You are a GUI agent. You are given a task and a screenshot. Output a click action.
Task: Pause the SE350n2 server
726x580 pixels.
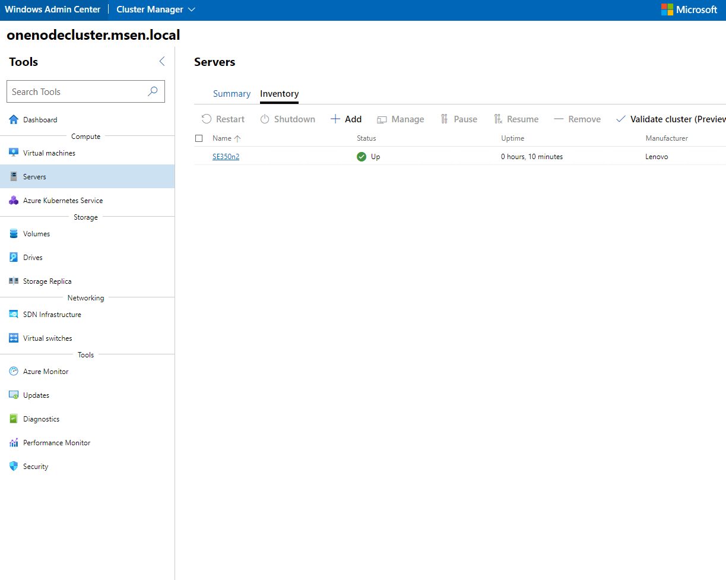point(459,119)
